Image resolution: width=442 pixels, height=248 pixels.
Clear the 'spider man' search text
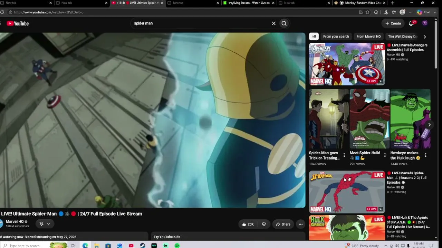(x=273, y=23)
